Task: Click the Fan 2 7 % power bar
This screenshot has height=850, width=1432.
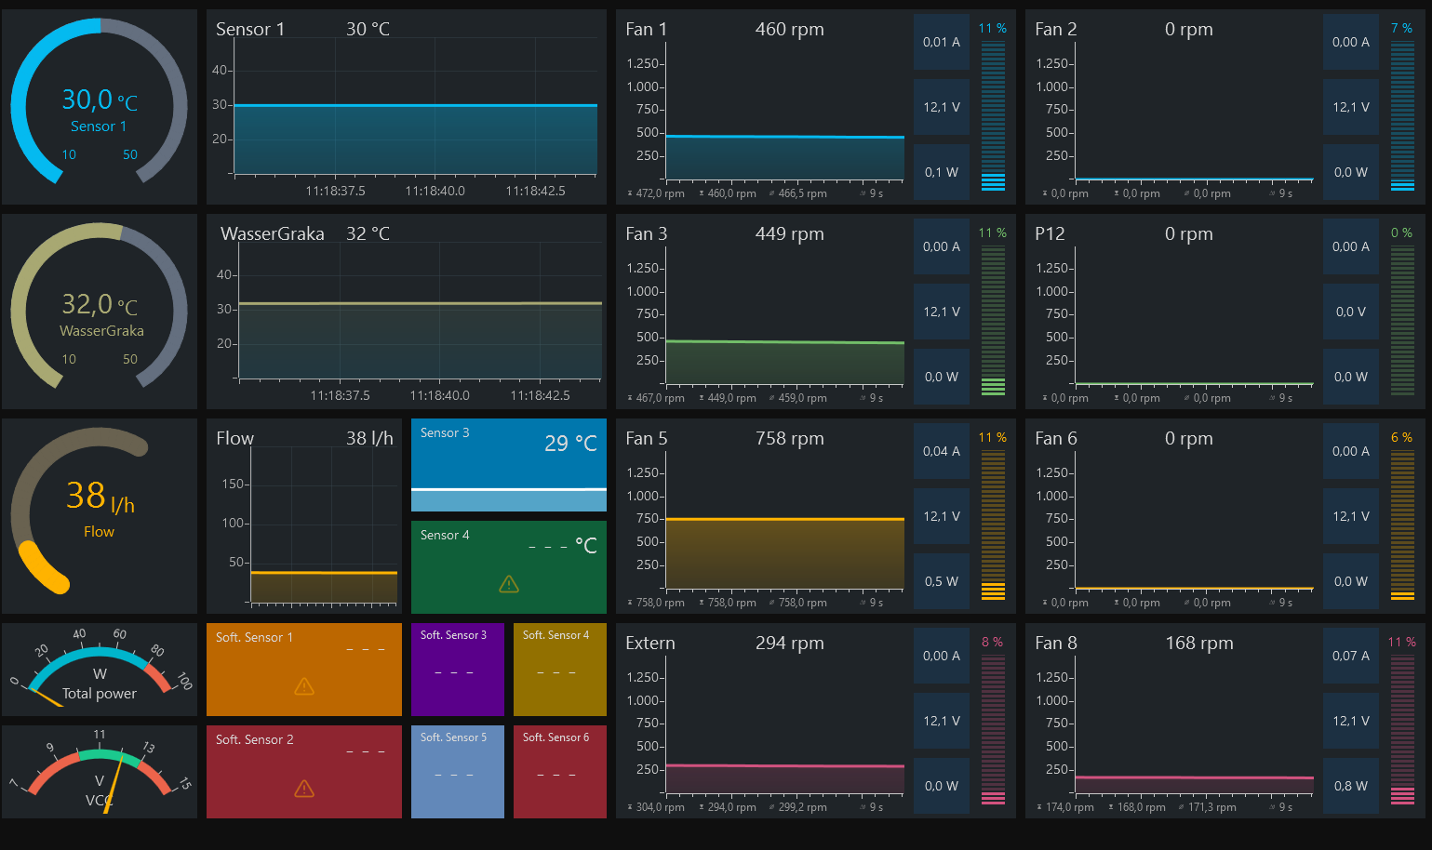Action: pos(1402,115)
